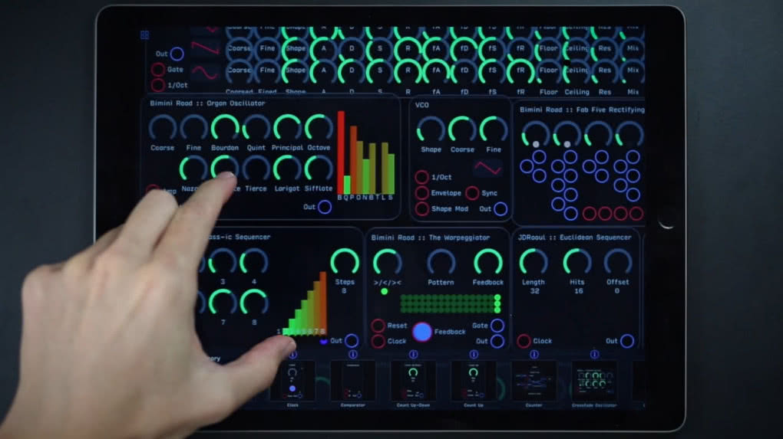This screenshot has width=783, height=439.
Task: Adjust the Octave knob
Action: (319, 129)
